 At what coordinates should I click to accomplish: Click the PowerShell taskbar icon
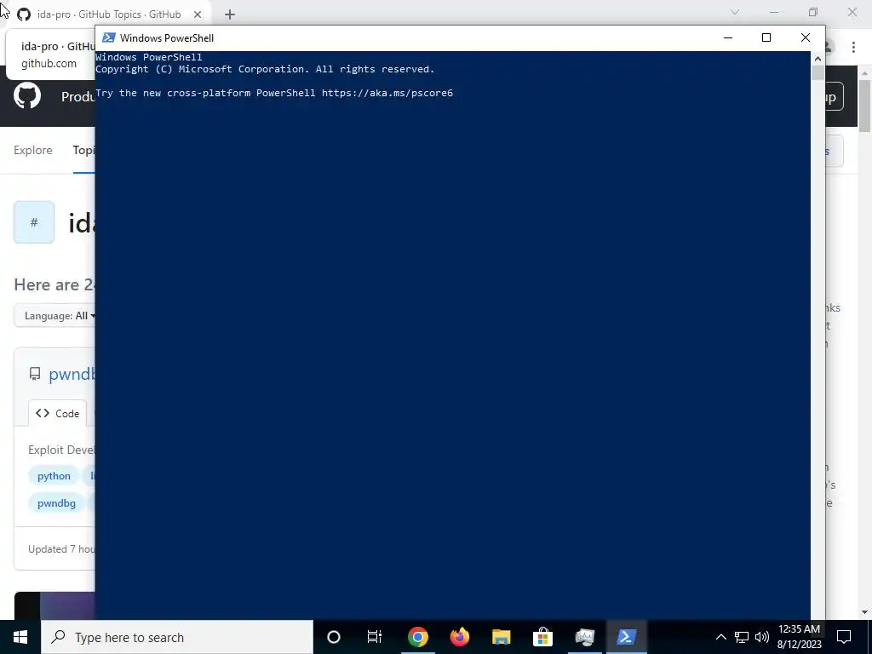point(626,637)
